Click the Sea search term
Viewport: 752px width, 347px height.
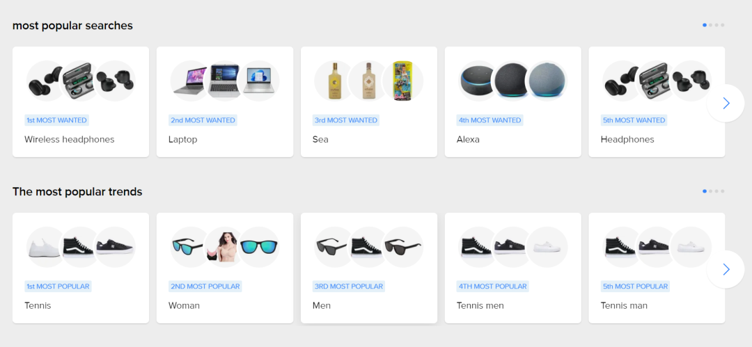[x=320, y=140]
